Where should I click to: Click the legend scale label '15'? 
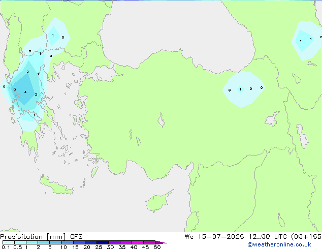75,247
